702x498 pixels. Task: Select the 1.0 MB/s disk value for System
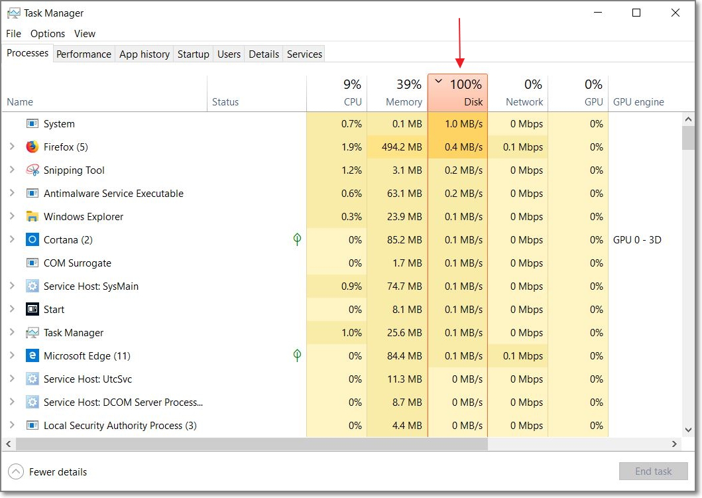point(457,123)
